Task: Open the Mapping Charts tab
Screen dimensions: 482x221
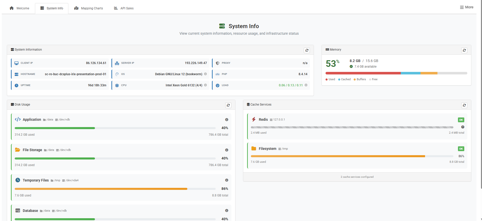Action: click(89, 8)
